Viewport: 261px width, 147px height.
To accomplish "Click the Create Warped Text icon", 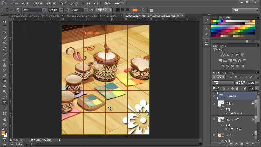I will 143,10.
